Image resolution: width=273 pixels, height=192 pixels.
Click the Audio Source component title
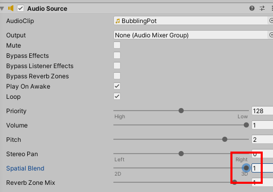[47, 9]
